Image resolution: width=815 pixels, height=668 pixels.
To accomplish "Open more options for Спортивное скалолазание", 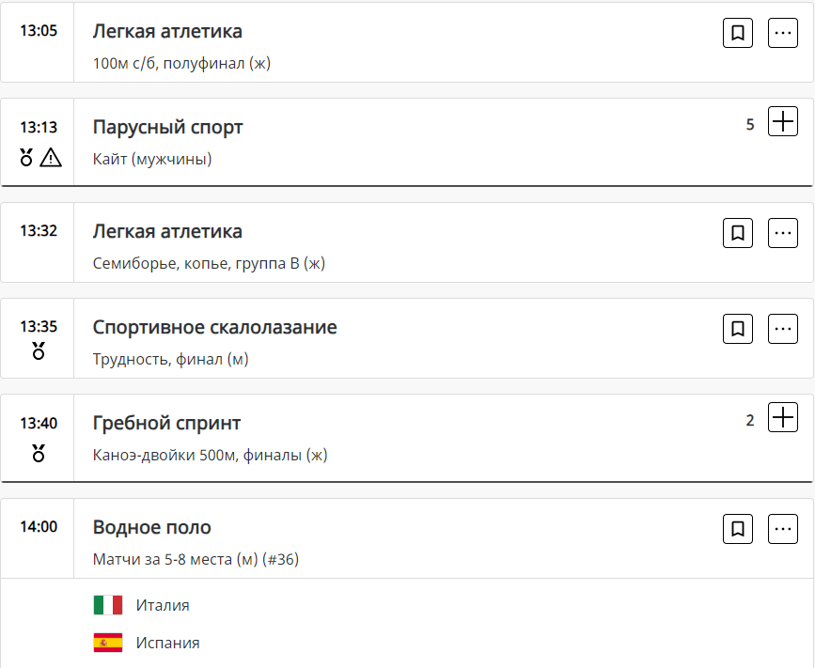I will click(x=783, y=329).
